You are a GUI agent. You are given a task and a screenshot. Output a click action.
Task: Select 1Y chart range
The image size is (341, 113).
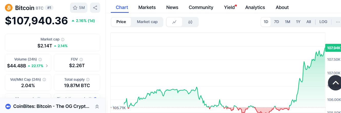pyautogui.click(x=298, y=22)
